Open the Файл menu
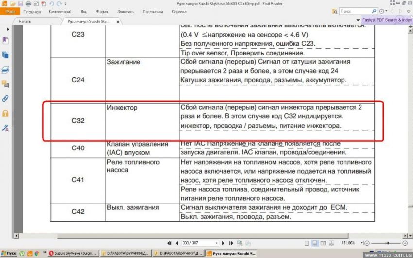 10,11
